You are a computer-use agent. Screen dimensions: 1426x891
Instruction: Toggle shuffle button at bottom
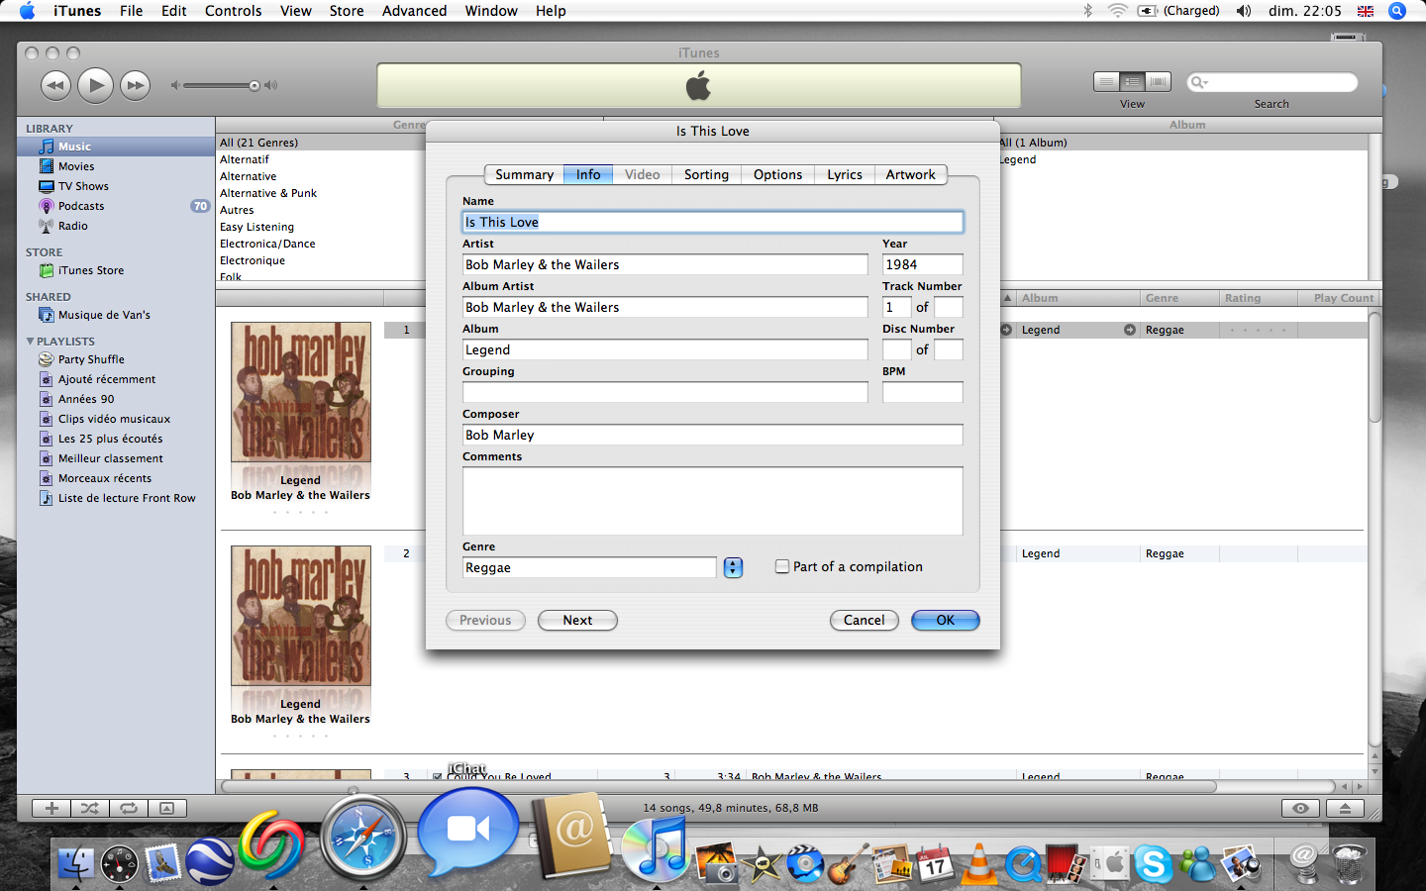click(x=89, y=808)
